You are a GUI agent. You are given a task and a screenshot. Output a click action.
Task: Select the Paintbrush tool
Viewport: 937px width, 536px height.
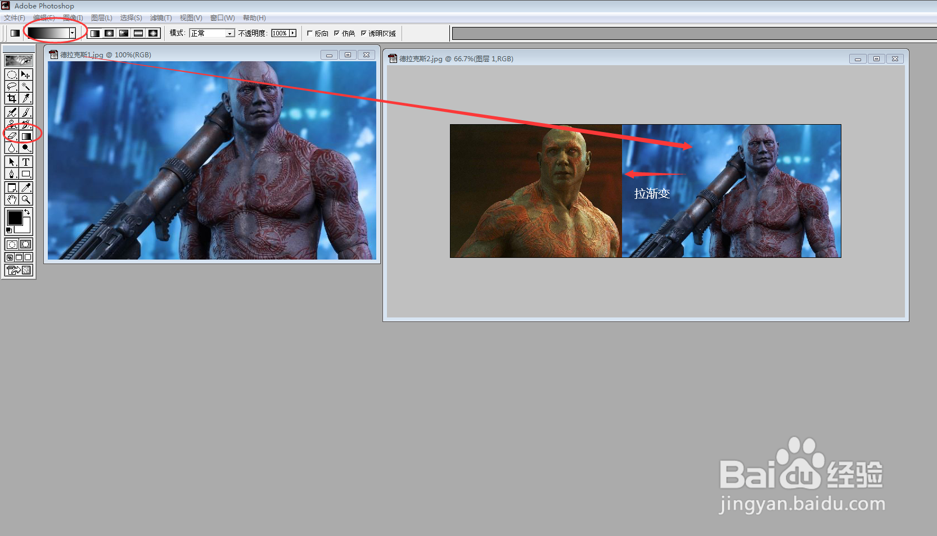point(26,113)
